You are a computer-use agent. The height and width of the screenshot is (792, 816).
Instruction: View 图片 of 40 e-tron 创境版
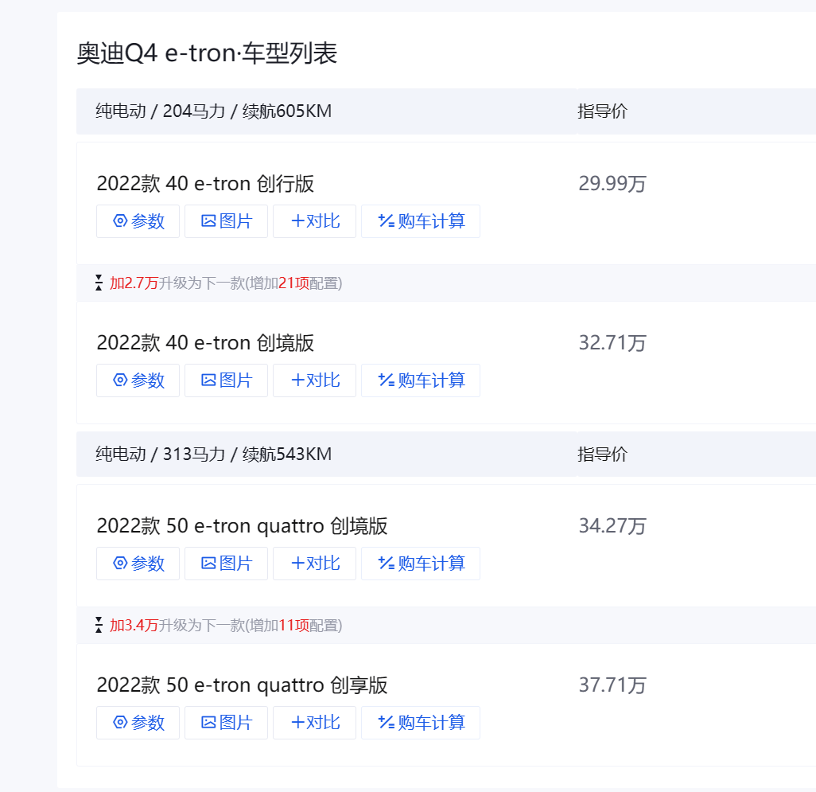click(x=227, y=380)
